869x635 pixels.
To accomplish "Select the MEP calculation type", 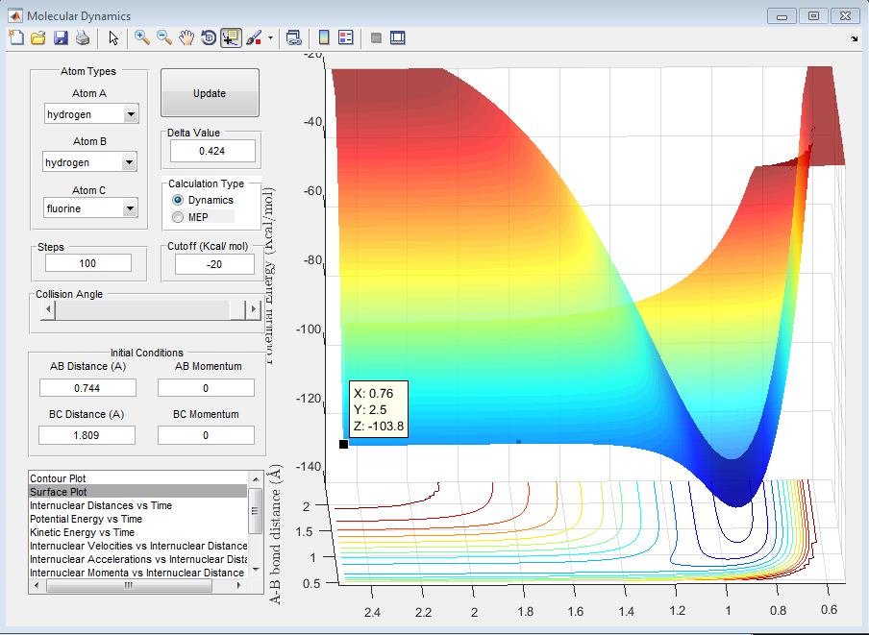I will 177,217.
